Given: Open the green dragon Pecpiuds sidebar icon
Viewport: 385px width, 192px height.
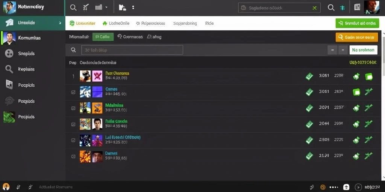Looking at the screenshot, I should coord(9,117).
